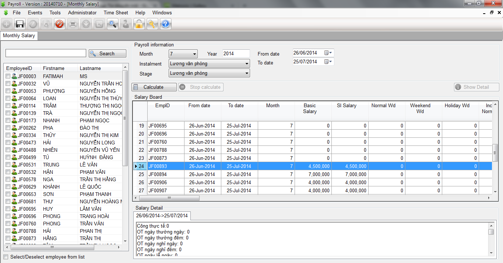
Task: Click the magnifying glass toolbar icon
Action: 112,24
